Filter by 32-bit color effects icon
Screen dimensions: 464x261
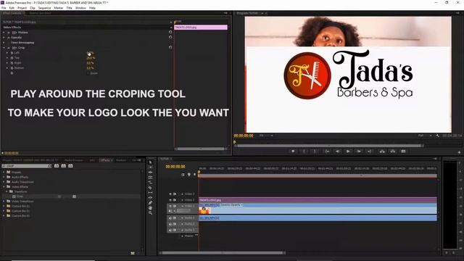64,166
